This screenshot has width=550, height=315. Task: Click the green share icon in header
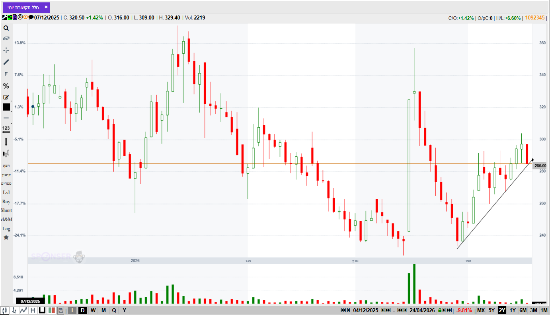click(10, 17)
